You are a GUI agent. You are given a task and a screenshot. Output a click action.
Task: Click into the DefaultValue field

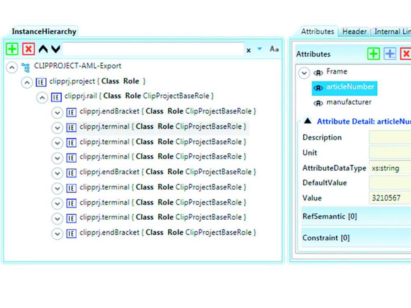[390, 183]
